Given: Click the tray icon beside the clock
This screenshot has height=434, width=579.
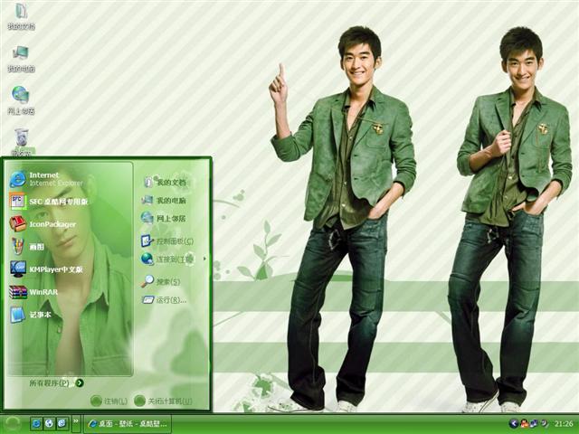Looking at the screenshot, I should (x=544, y=424).
